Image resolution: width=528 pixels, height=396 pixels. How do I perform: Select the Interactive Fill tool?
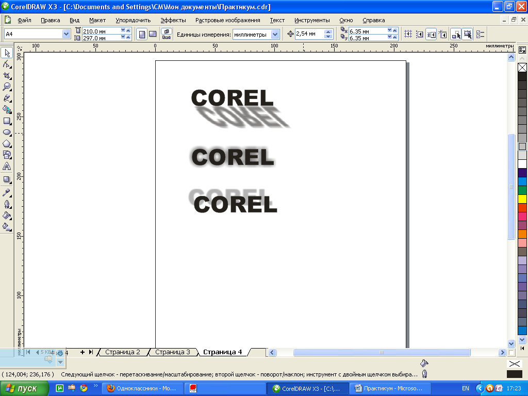coord(7,227)
